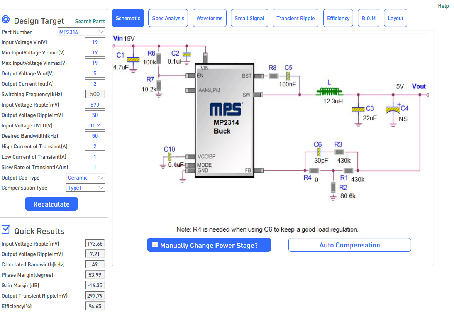
Task: Click the 30pF value of C6
Action: pos(321,161)
